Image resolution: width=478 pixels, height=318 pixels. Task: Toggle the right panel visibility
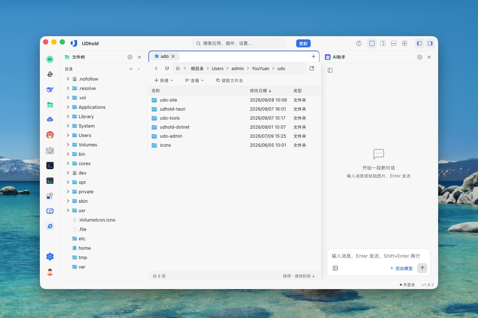430,43
